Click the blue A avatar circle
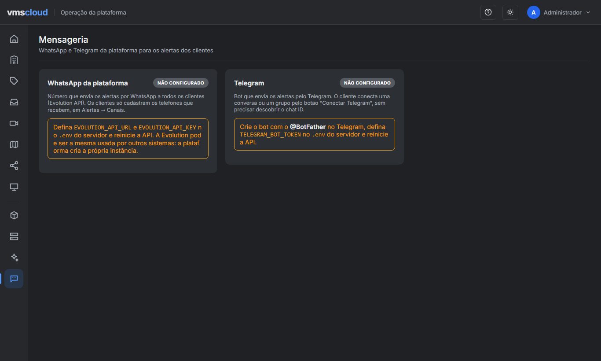601x361 pixels. point(533,12)
